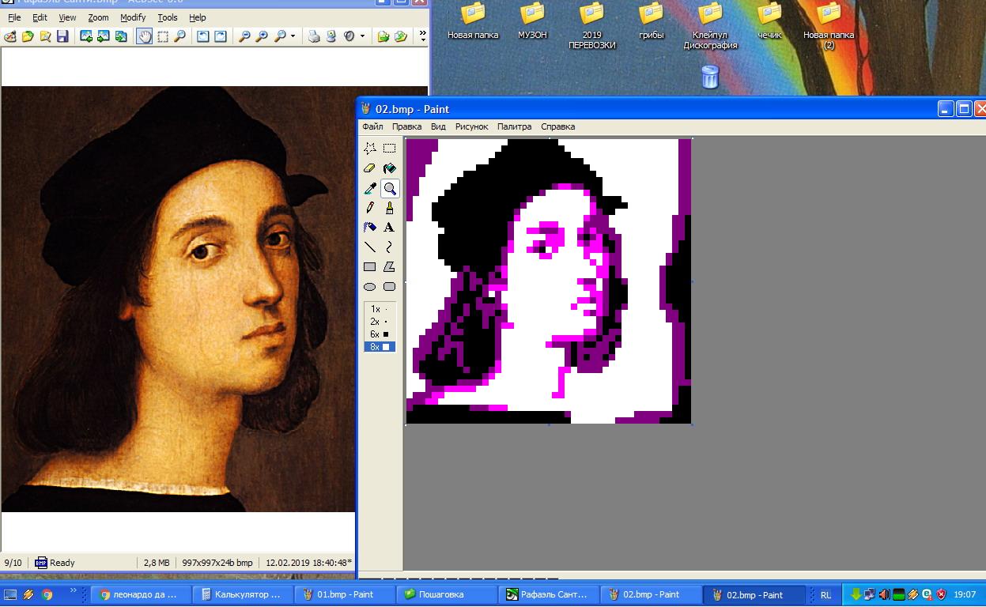Expand the quick launch overflow chevron on taskbar
Viewport: 986px width, 607px height.
[74, 590]
